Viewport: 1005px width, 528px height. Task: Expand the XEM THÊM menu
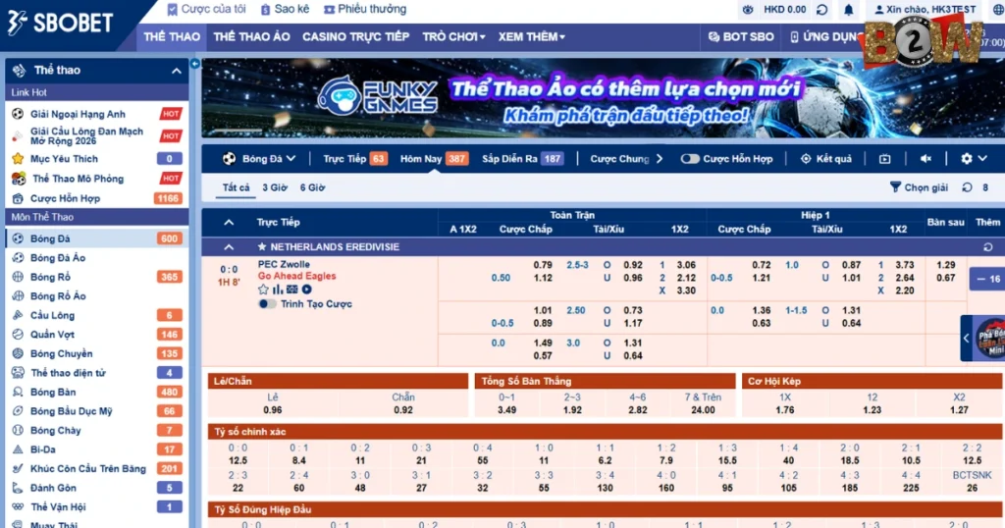pos(531,36)
